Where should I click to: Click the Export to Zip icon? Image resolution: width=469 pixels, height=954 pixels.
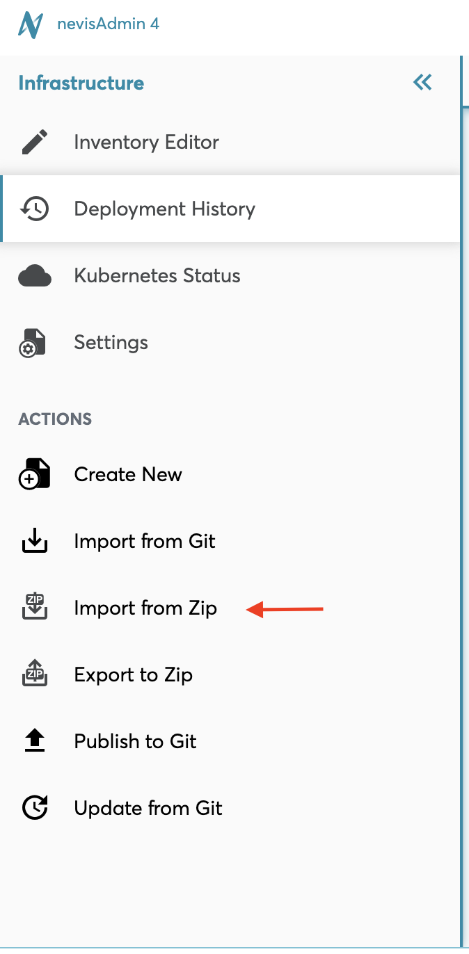(34, 674)
